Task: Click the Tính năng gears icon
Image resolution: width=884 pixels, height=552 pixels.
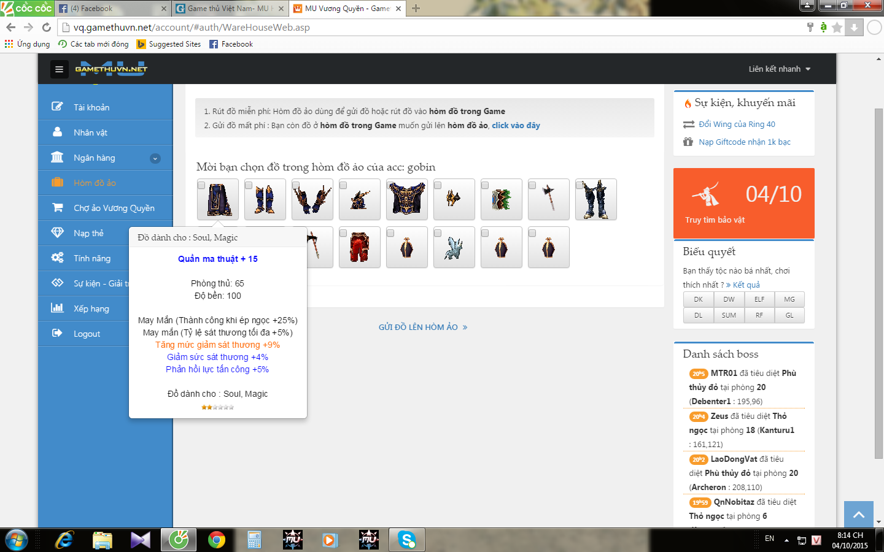Action: [x=57, y=258]
